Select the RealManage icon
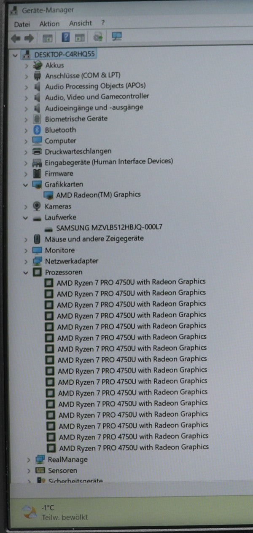This screenshot has width=253, height=533. click(40, 460)
